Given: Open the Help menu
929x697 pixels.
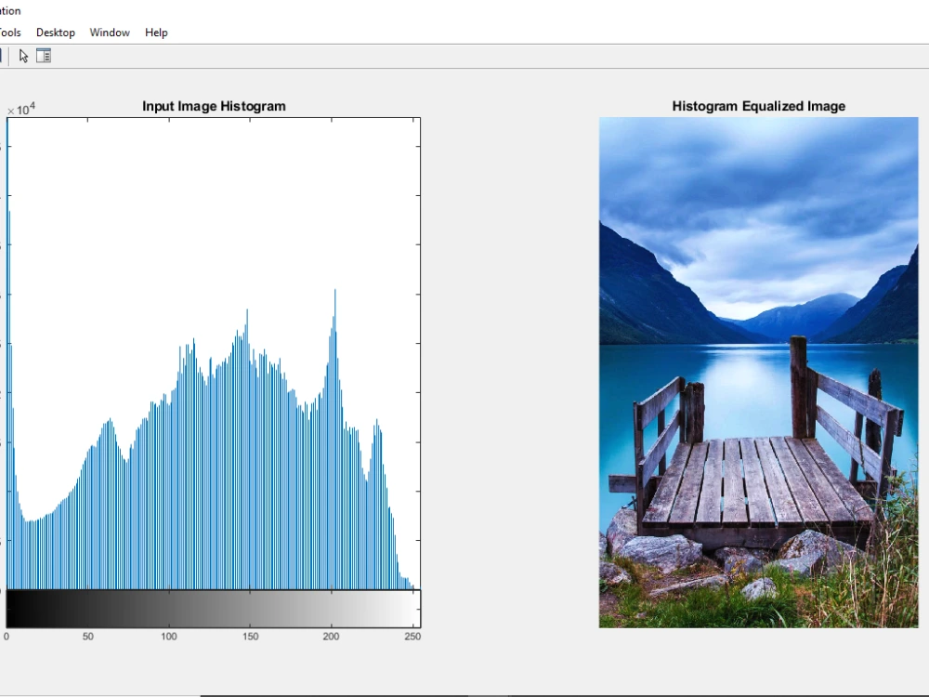Looking at the screenshot, I should (156, 32).
